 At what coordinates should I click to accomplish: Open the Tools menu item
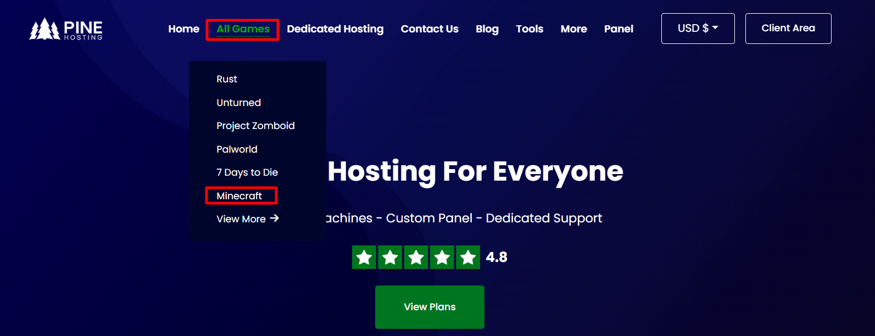tap(530, 29)
